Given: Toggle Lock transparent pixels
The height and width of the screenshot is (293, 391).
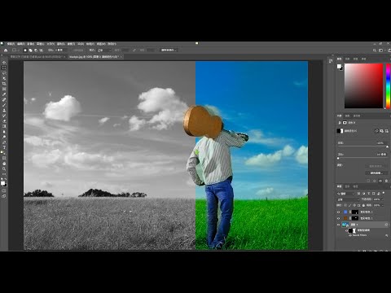Looking at the screenshot, I should [x=345, y=205].
